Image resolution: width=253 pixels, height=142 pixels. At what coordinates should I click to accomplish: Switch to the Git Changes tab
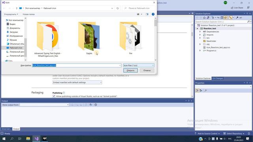tap(217, 78)
